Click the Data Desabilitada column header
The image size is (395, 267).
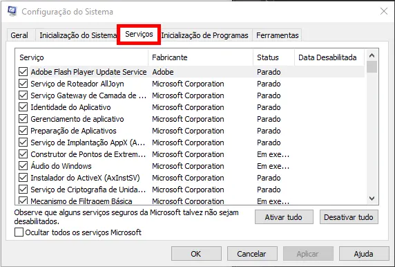click(329, 57)
